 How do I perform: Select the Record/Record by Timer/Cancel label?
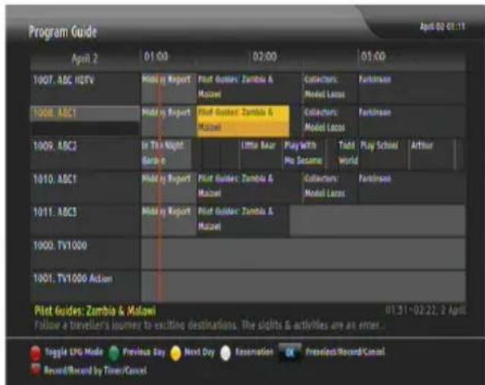(95, 370)
